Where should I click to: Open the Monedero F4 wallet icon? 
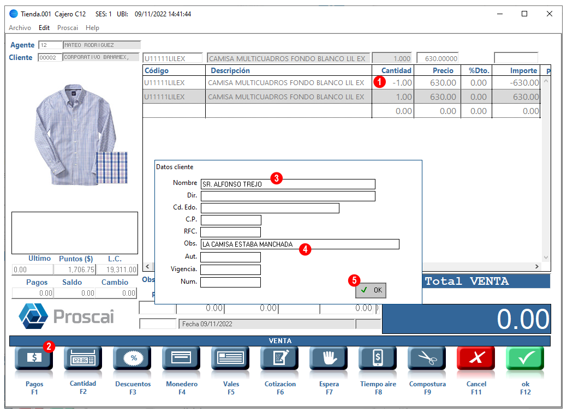182,358
